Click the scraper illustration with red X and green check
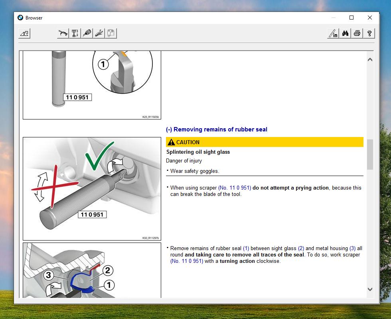 click(x=92, y=188)
